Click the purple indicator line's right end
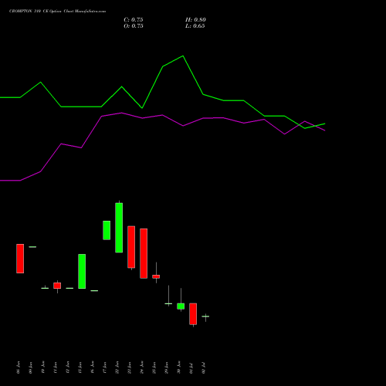The width and height of the screenshot is (386, 386). point(324,130)
